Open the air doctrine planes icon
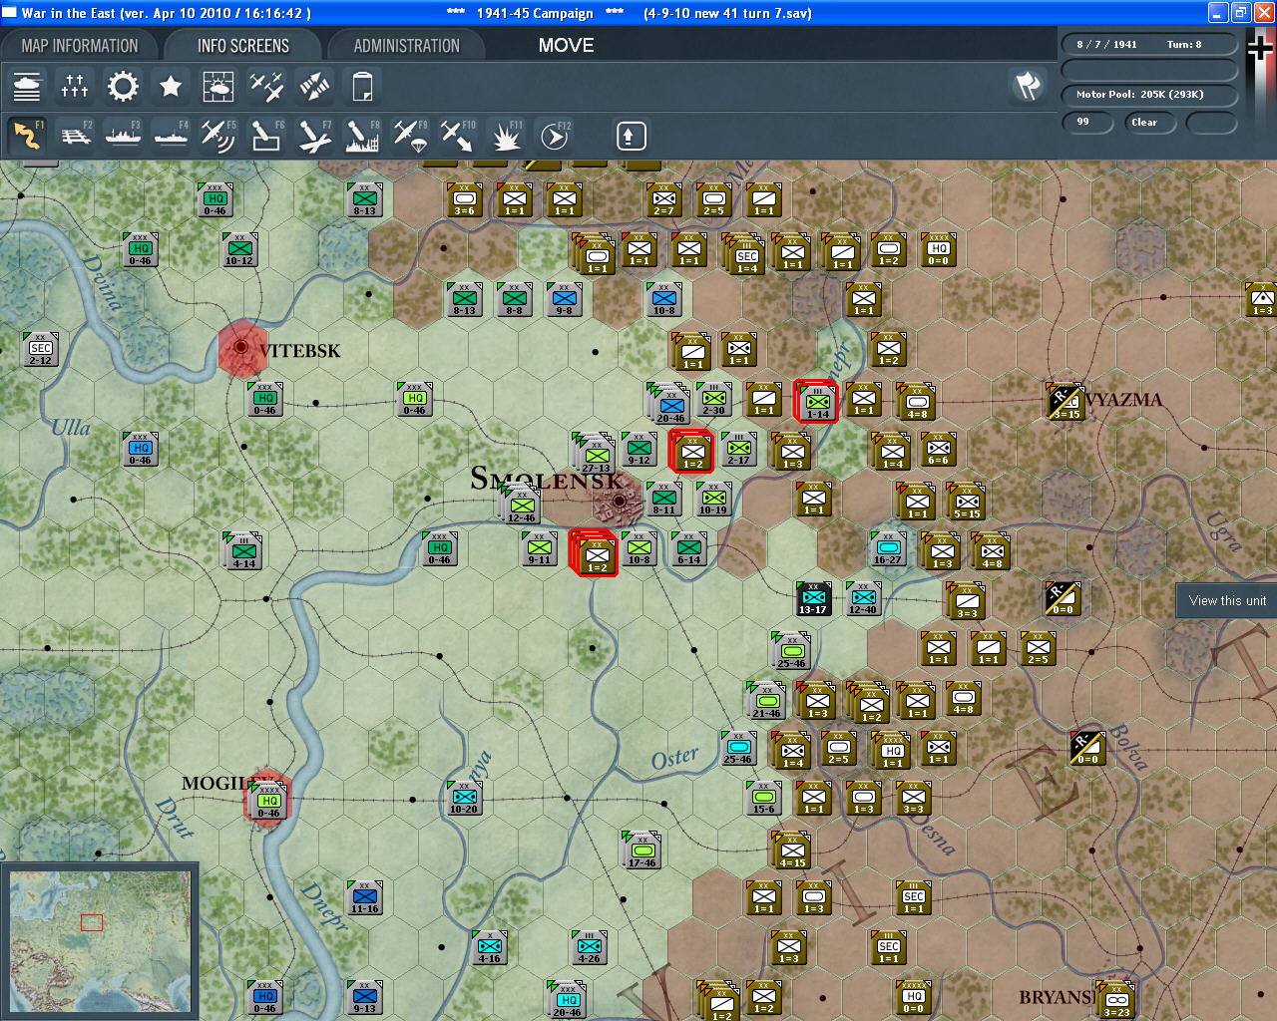This screenshot has height=1021, width=1277. click(x=266, y=87)
